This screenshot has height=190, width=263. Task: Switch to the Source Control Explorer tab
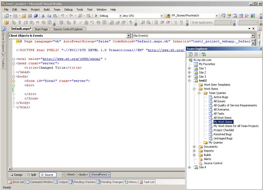pos(68,29)
